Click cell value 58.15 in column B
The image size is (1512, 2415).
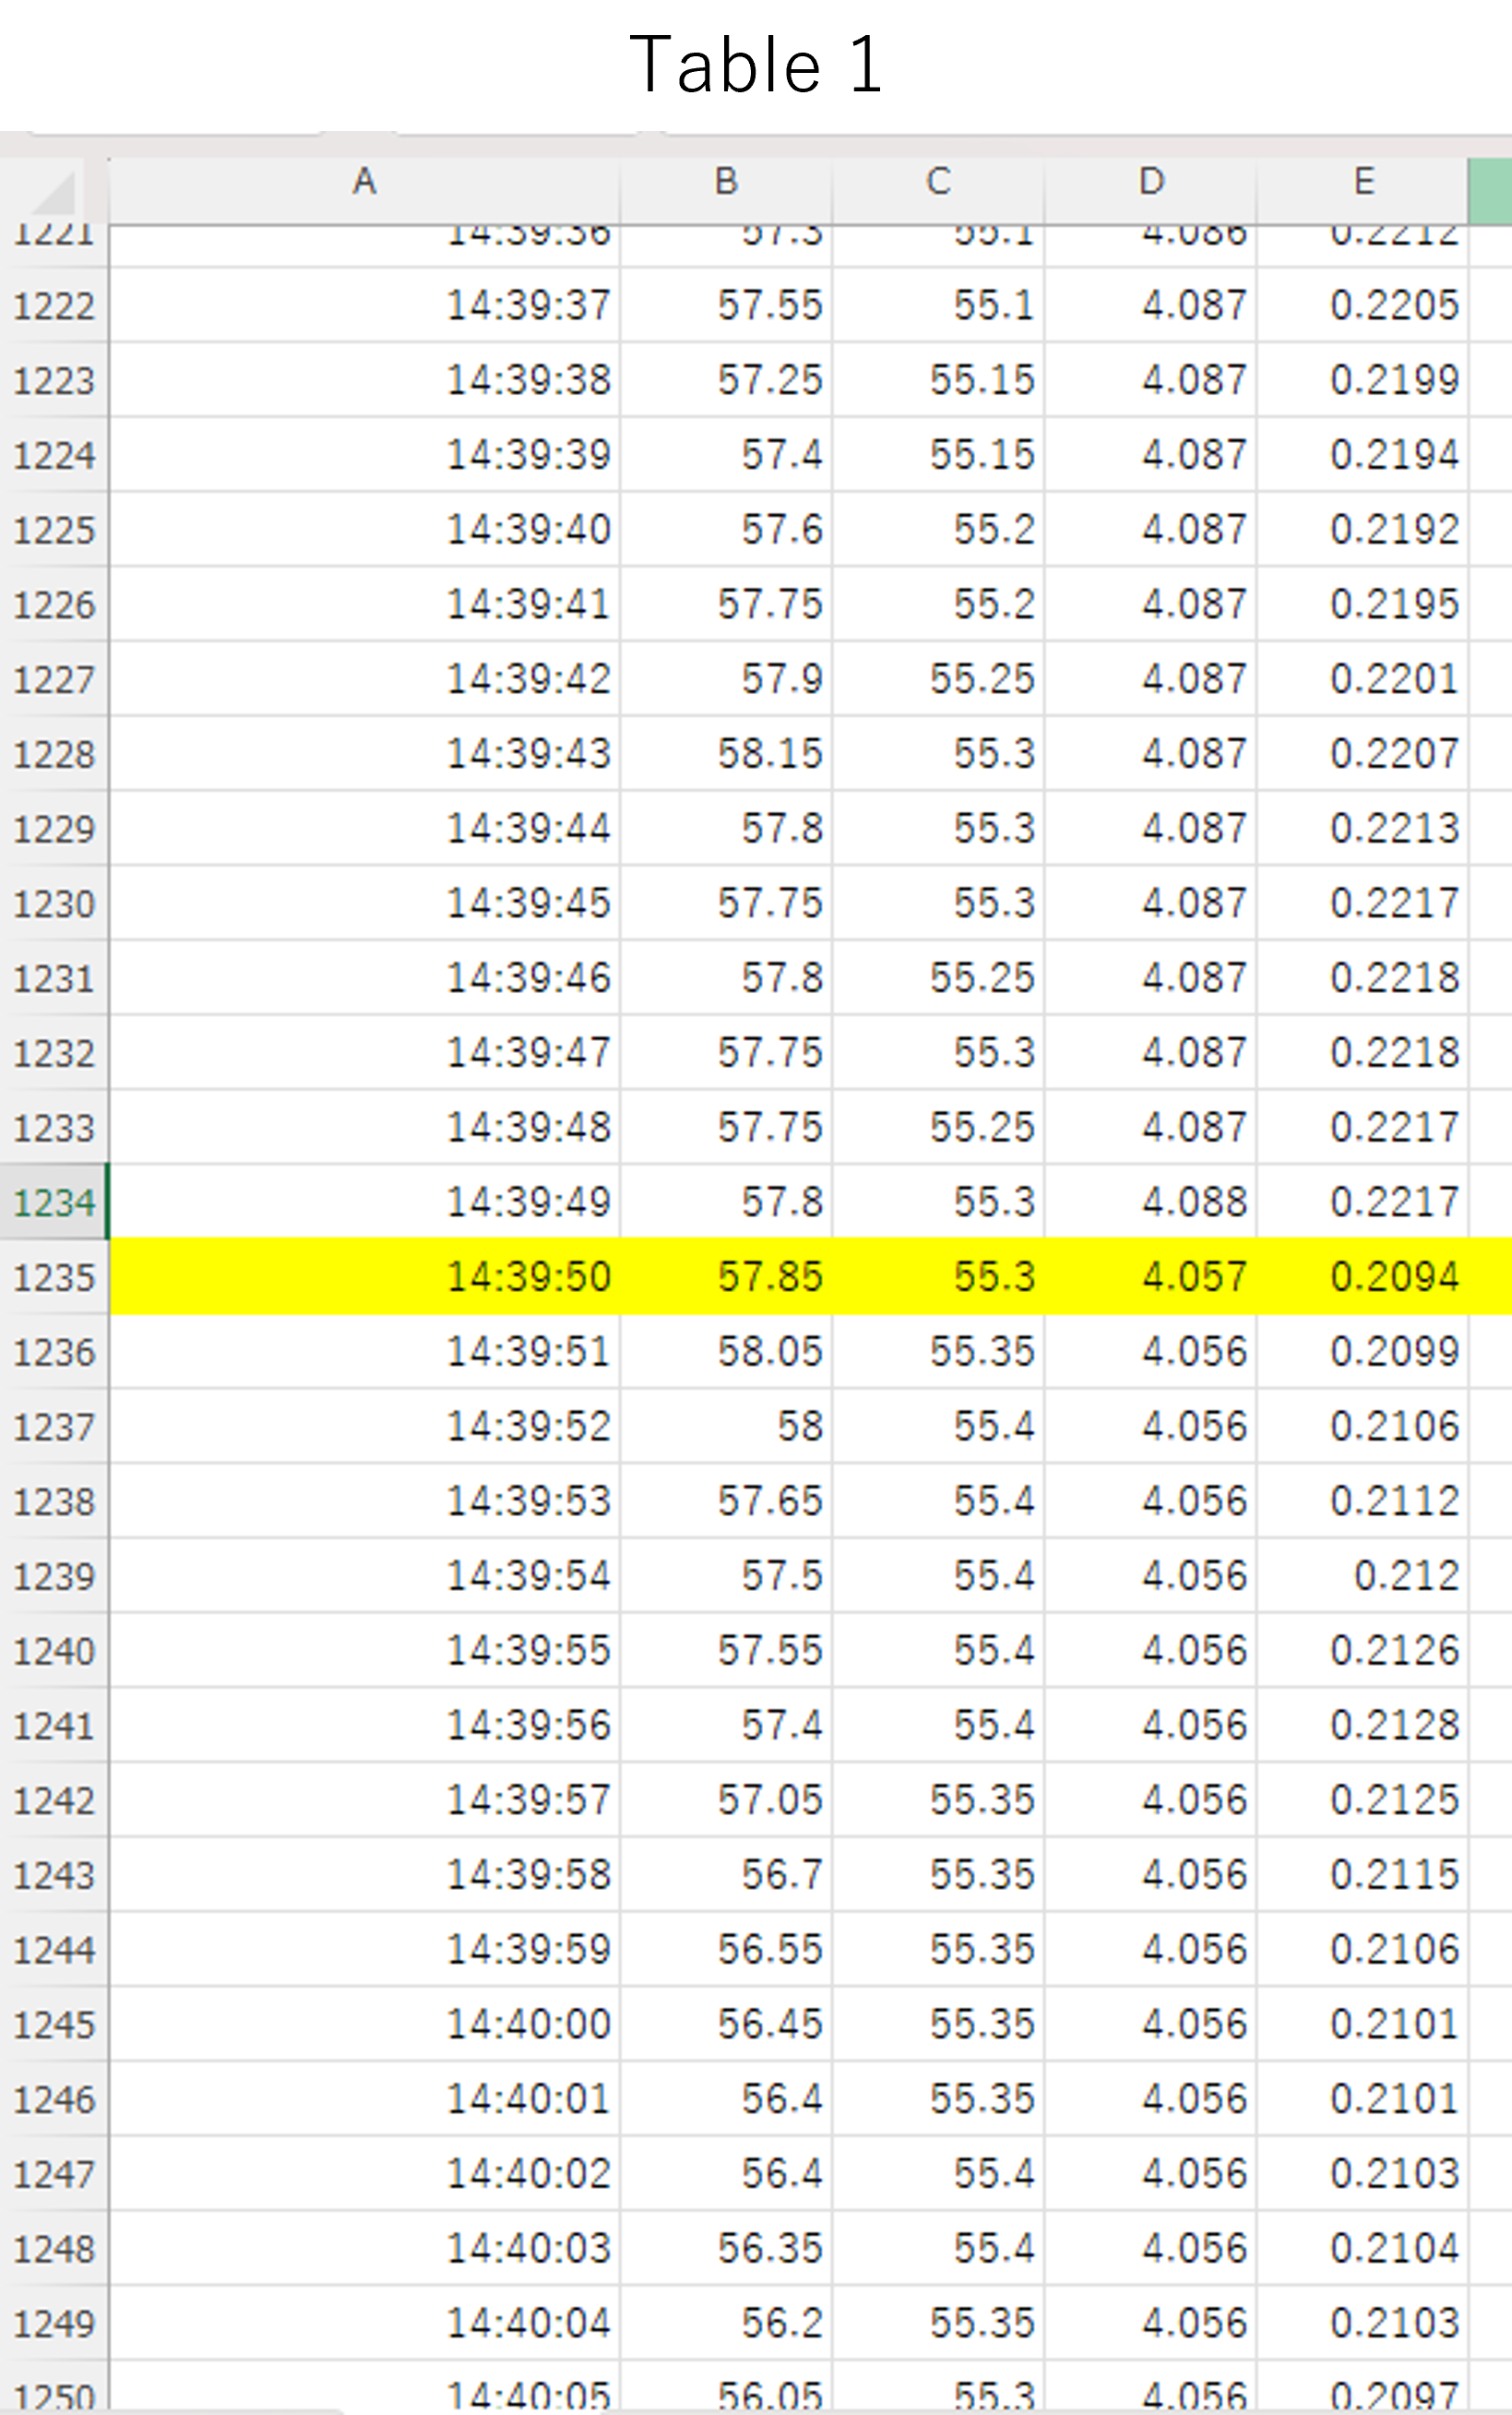(x=726, y=753)
